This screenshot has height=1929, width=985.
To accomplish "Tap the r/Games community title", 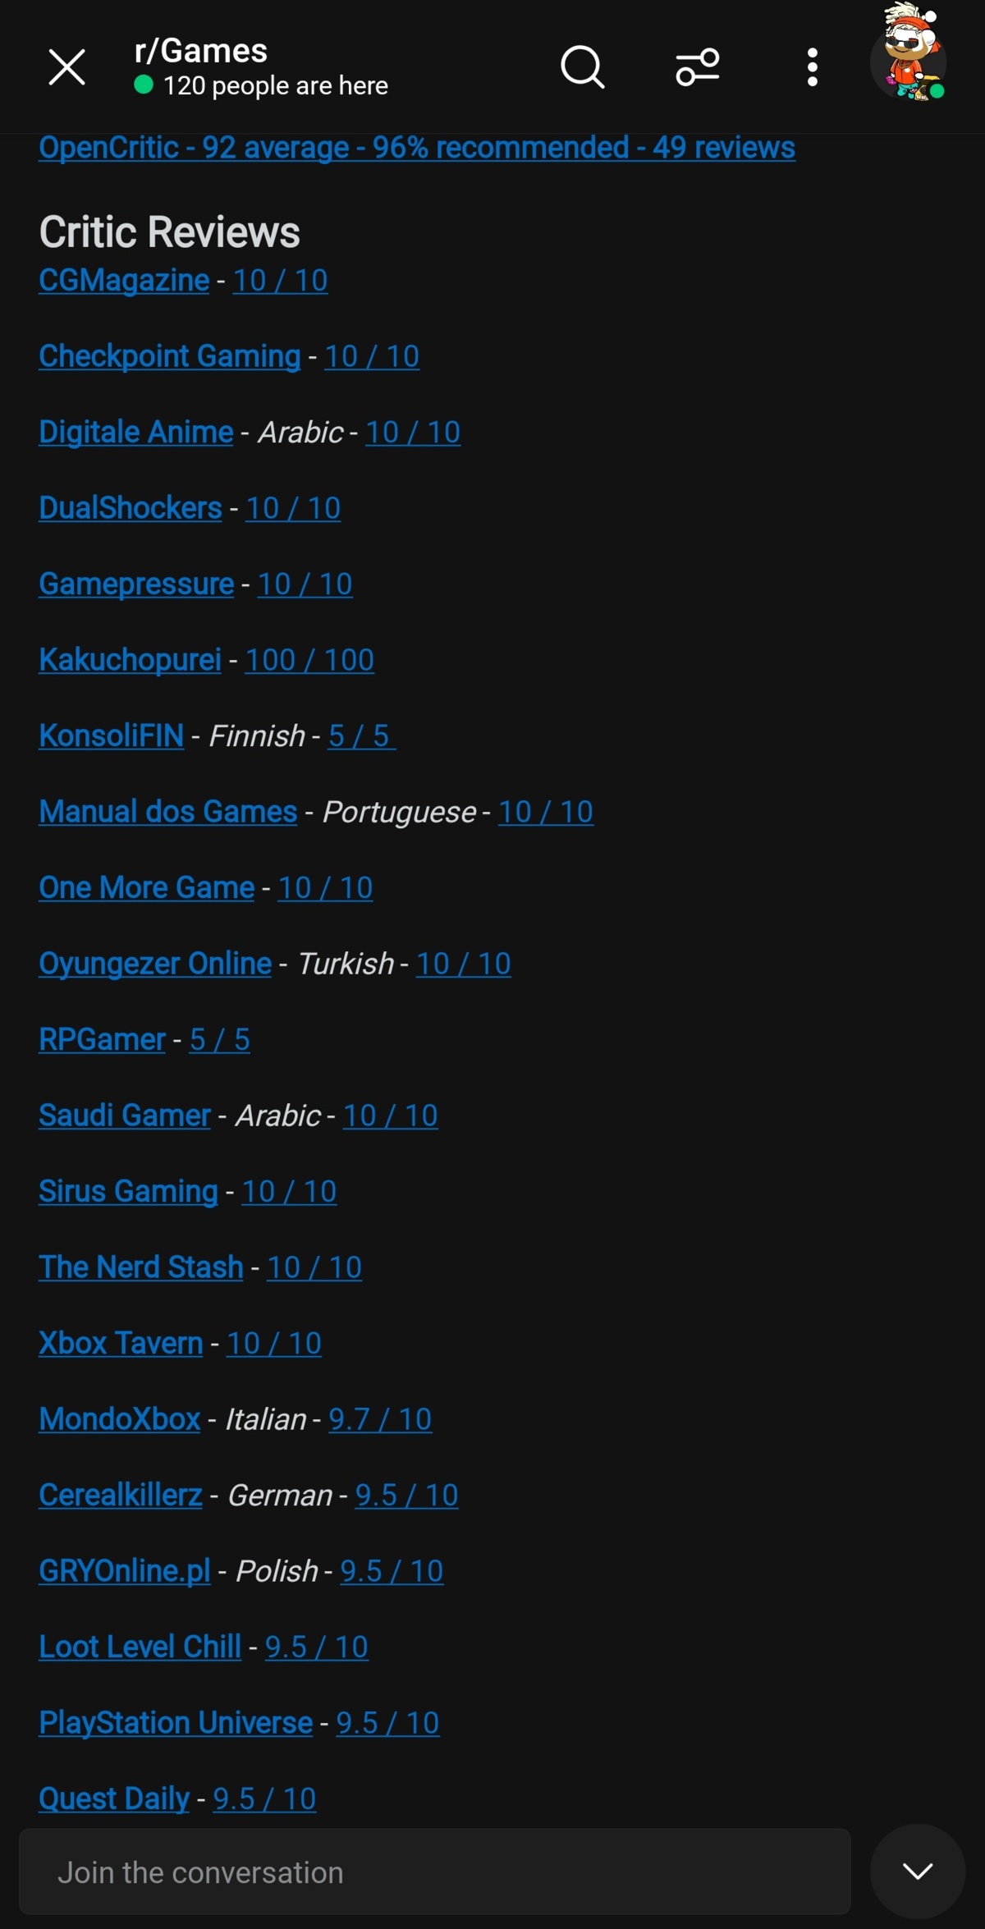I will pos(201,51).
